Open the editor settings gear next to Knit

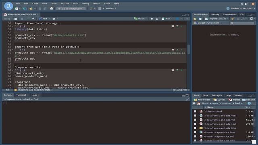point(54,19)
